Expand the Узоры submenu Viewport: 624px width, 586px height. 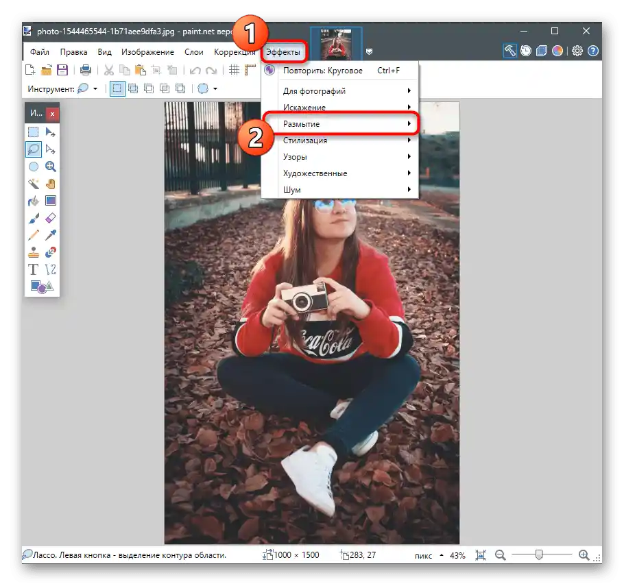[x=340, y=157]
